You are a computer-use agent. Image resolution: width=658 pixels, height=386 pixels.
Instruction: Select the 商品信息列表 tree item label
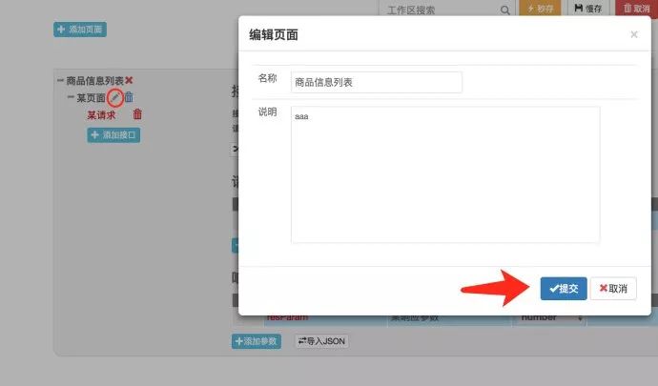[94, 81]
